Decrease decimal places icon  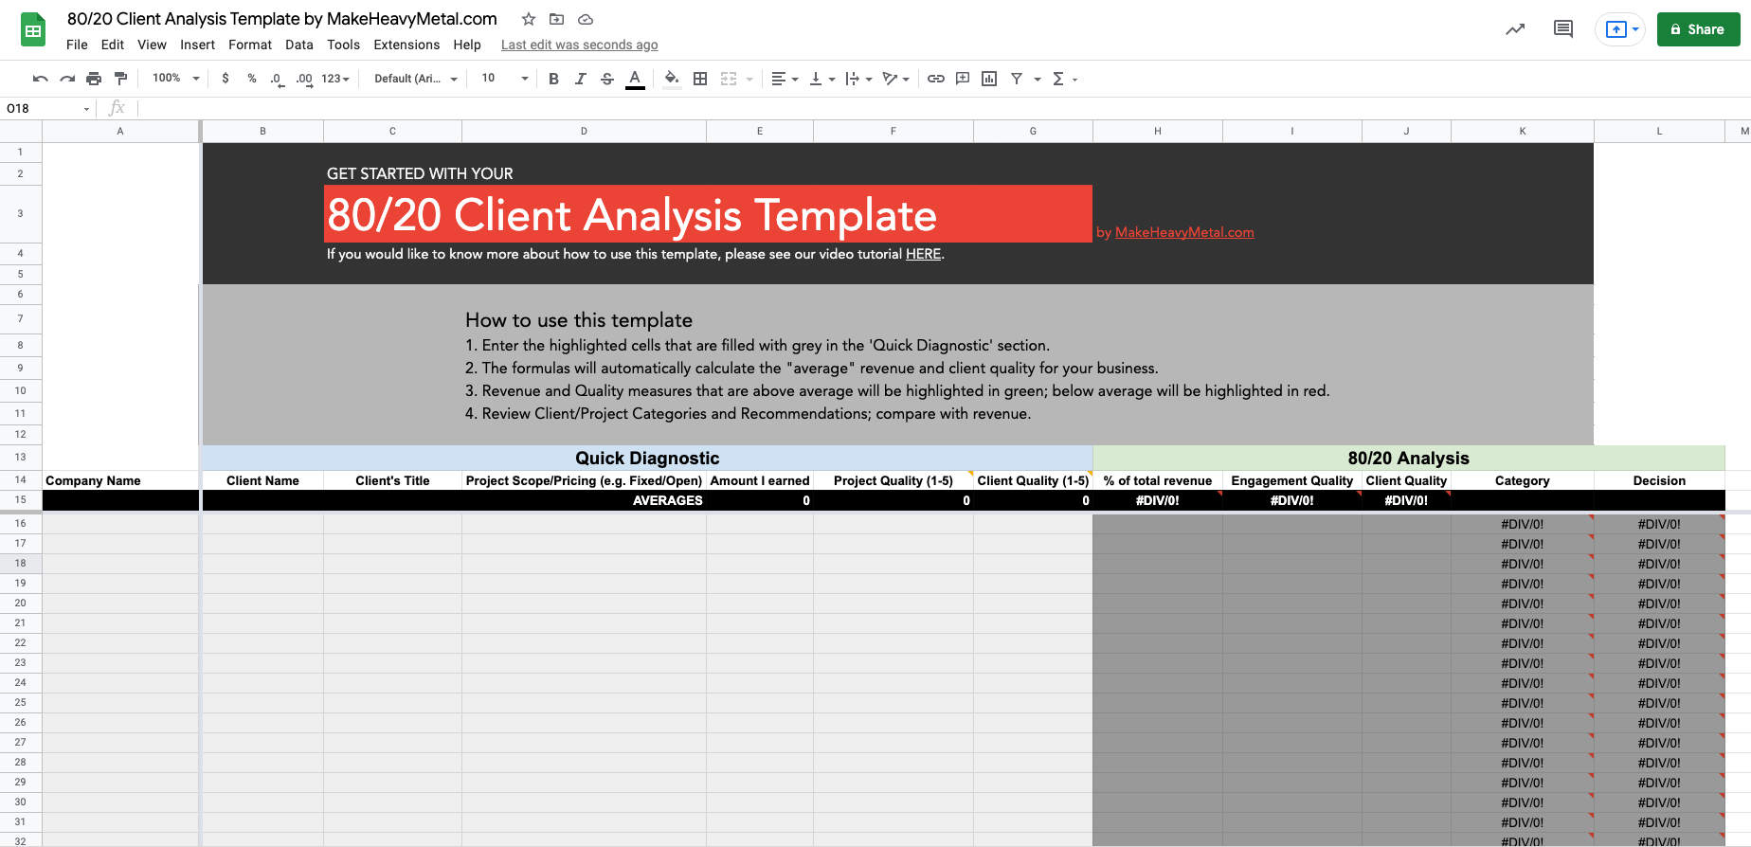pos(277,79)
